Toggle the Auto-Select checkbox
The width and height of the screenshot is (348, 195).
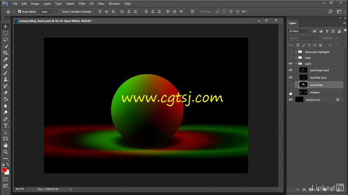tap(20, 12)
